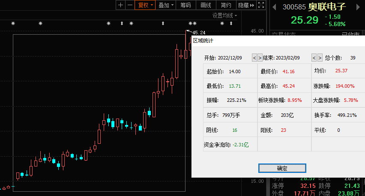Zoom out chart with minus button
This screenshot has height=196, width=365.
130,5
